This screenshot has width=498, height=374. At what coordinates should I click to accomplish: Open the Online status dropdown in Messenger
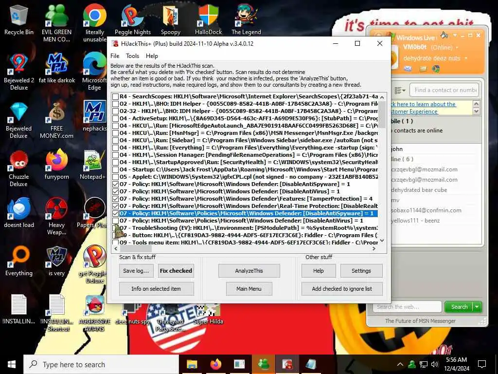pyautogui.click(x=457, y=48)
